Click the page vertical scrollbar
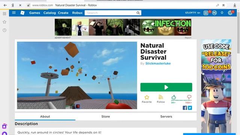The height and width of the screenshot is (135, 240). click(238, 33)
